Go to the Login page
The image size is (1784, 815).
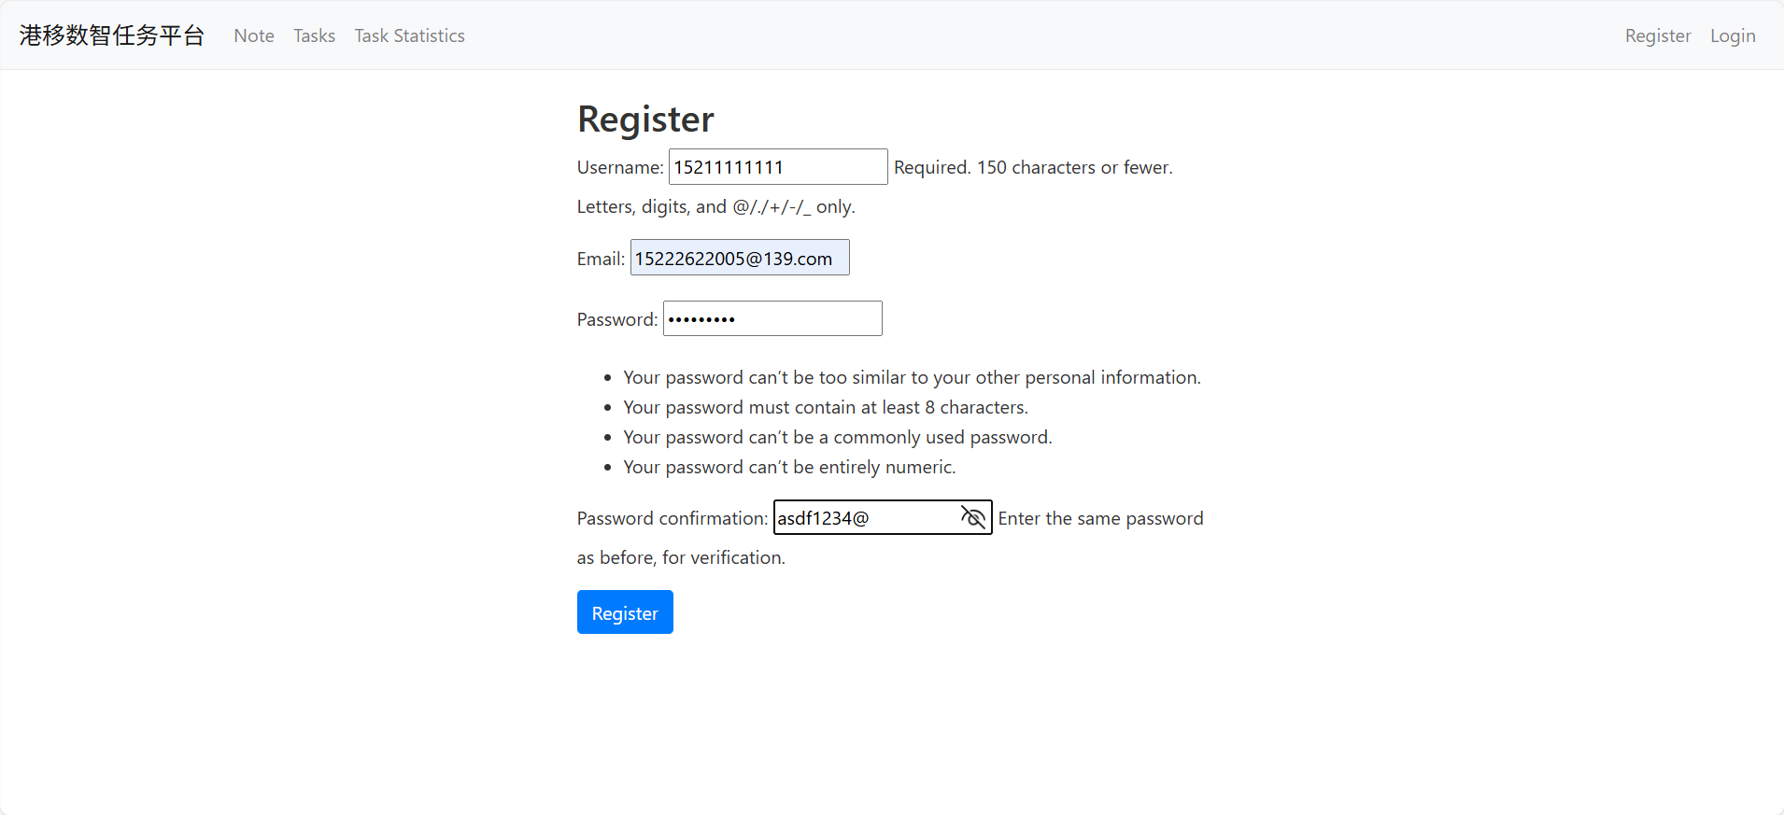[x=1733, y=35]
